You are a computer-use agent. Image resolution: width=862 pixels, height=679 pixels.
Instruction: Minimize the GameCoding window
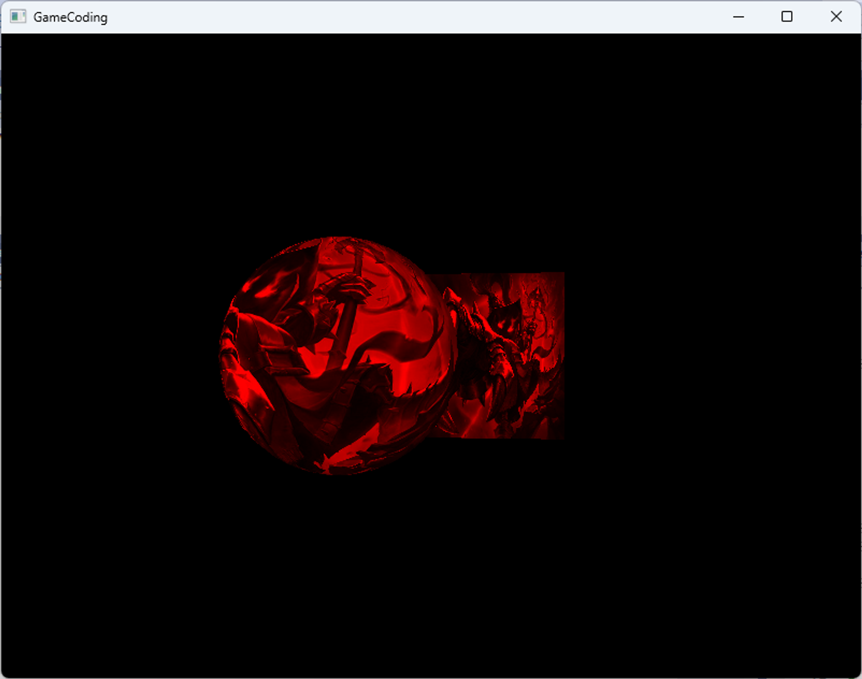(x=738, y=17)
